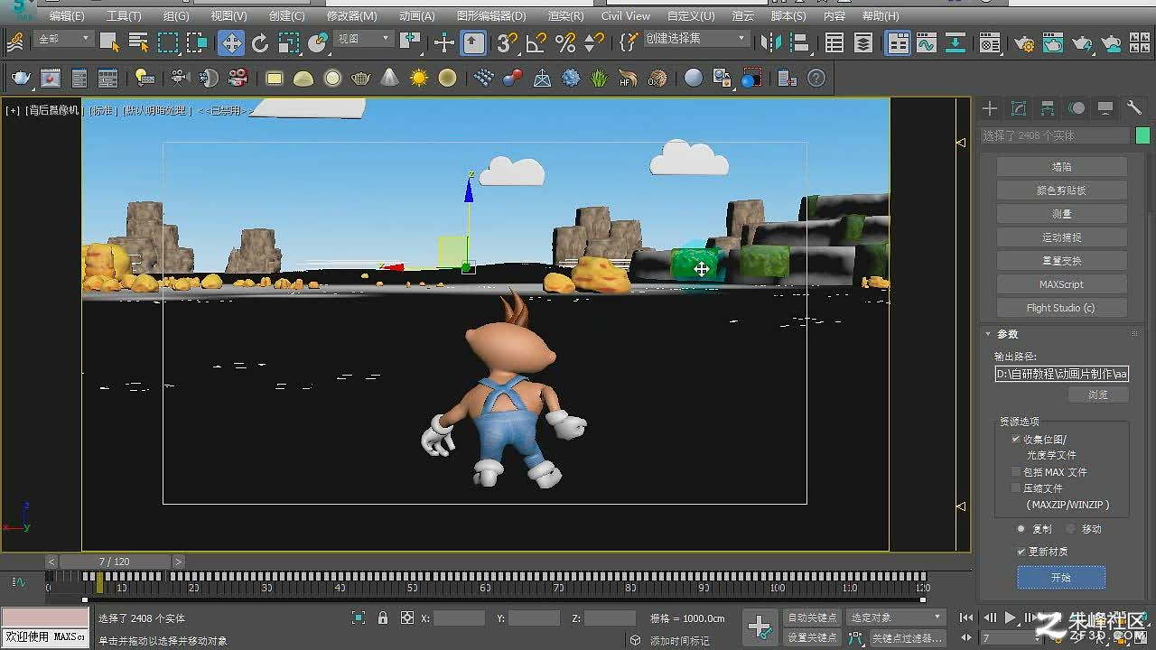Select the 复制 radio button
The image size is (1156, 650).
[x=1021, y=529]
